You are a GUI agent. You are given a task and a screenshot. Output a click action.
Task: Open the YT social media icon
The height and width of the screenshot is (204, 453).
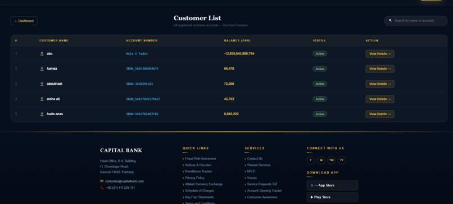[x=342, y=160]
